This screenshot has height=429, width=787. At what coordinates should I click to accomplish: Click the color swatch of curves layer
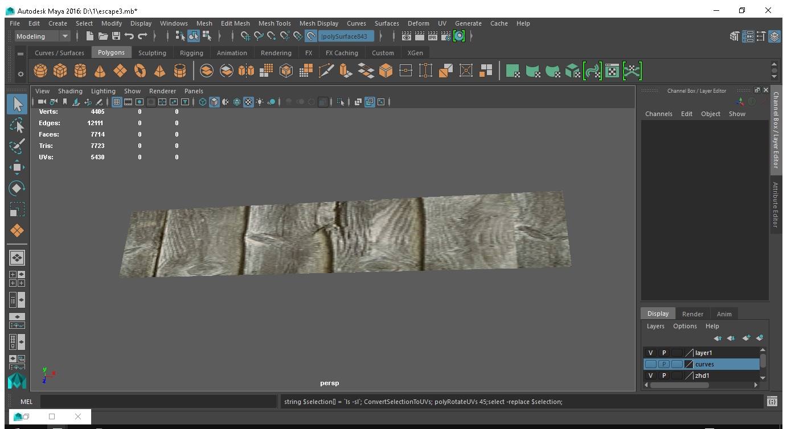(689, 364)
